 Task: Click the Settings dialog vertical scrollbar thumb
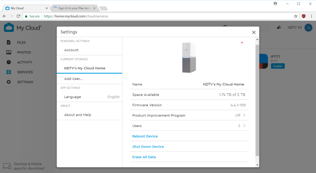point(257,100)
